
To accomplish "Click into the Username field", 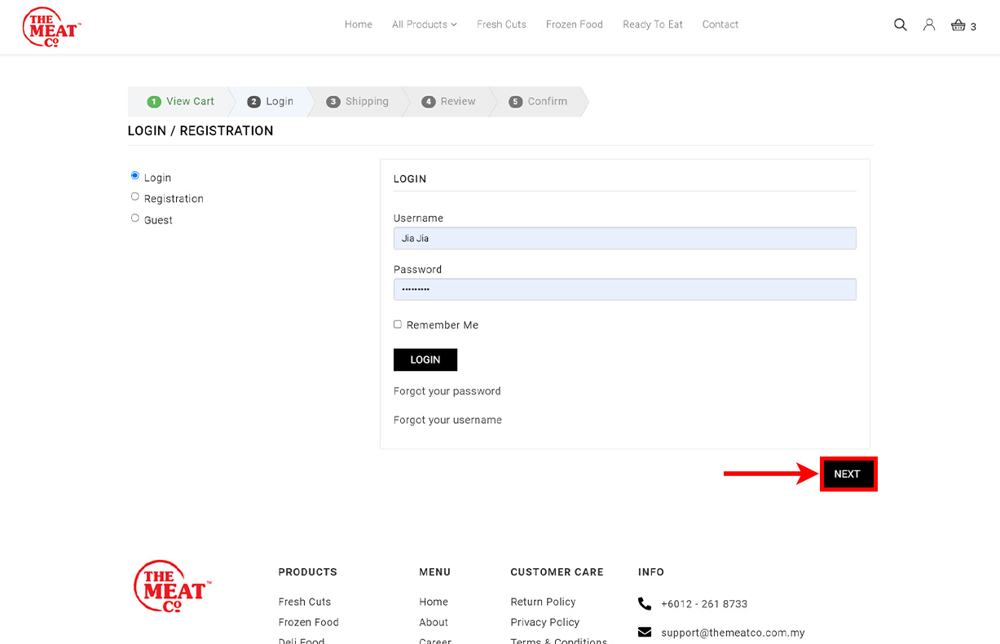I will coord(624,238).
